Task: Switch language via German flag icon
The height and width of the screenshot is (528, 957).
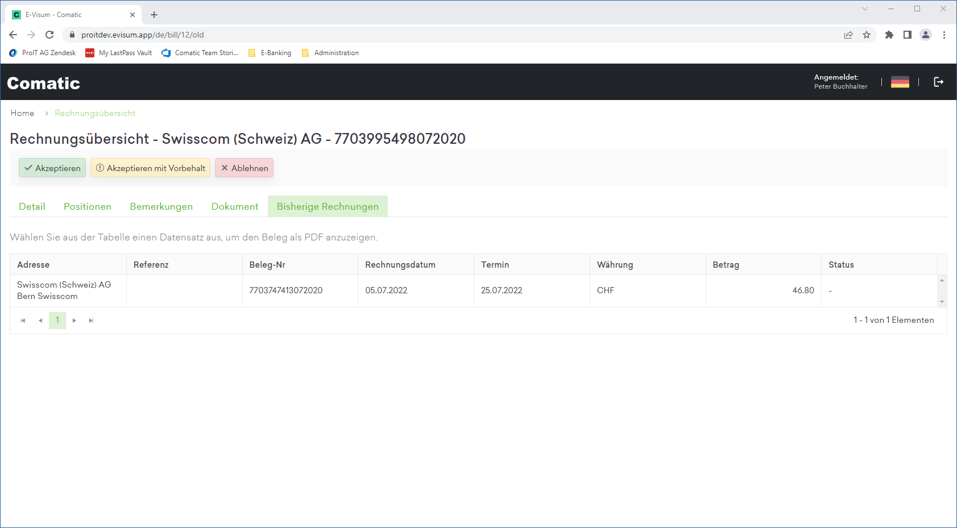Action: (900, 82)
